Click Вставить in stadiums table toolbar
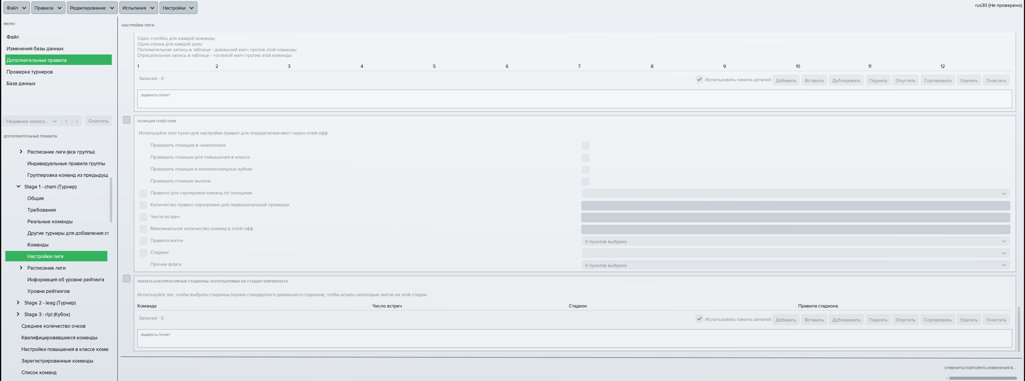1025x381 pixels. coord(814,320)
